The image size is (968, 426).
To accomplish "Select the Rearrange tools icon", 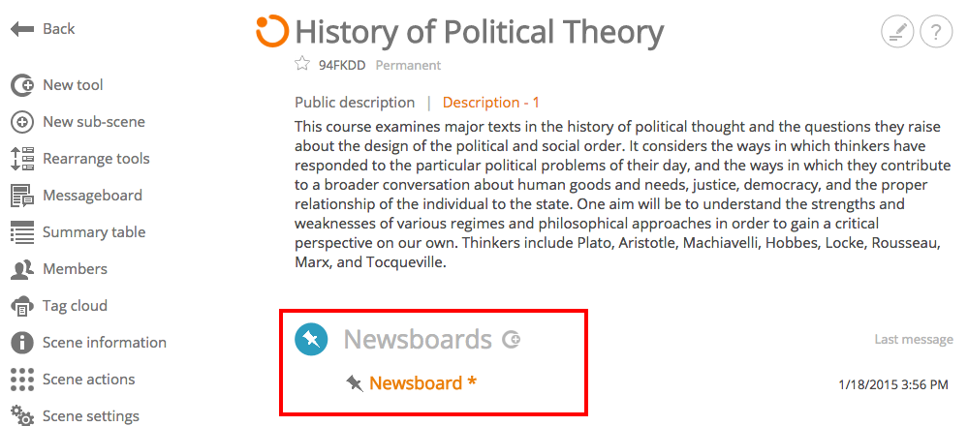I will (x=22, y=159).
